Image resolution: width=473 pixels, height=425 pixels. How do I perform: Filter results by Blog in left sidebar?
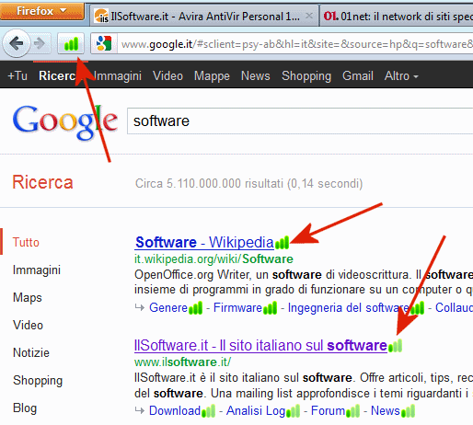(25, 408)
